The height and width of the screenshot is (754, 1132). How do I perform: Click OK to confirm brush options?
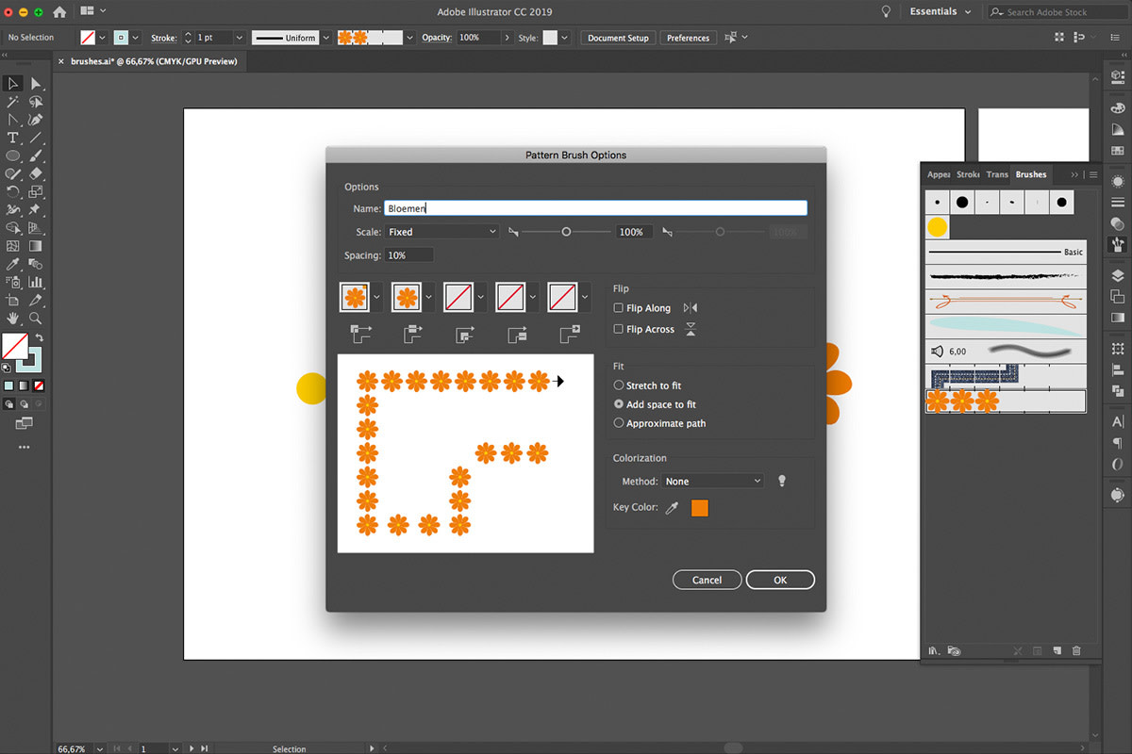779,580
